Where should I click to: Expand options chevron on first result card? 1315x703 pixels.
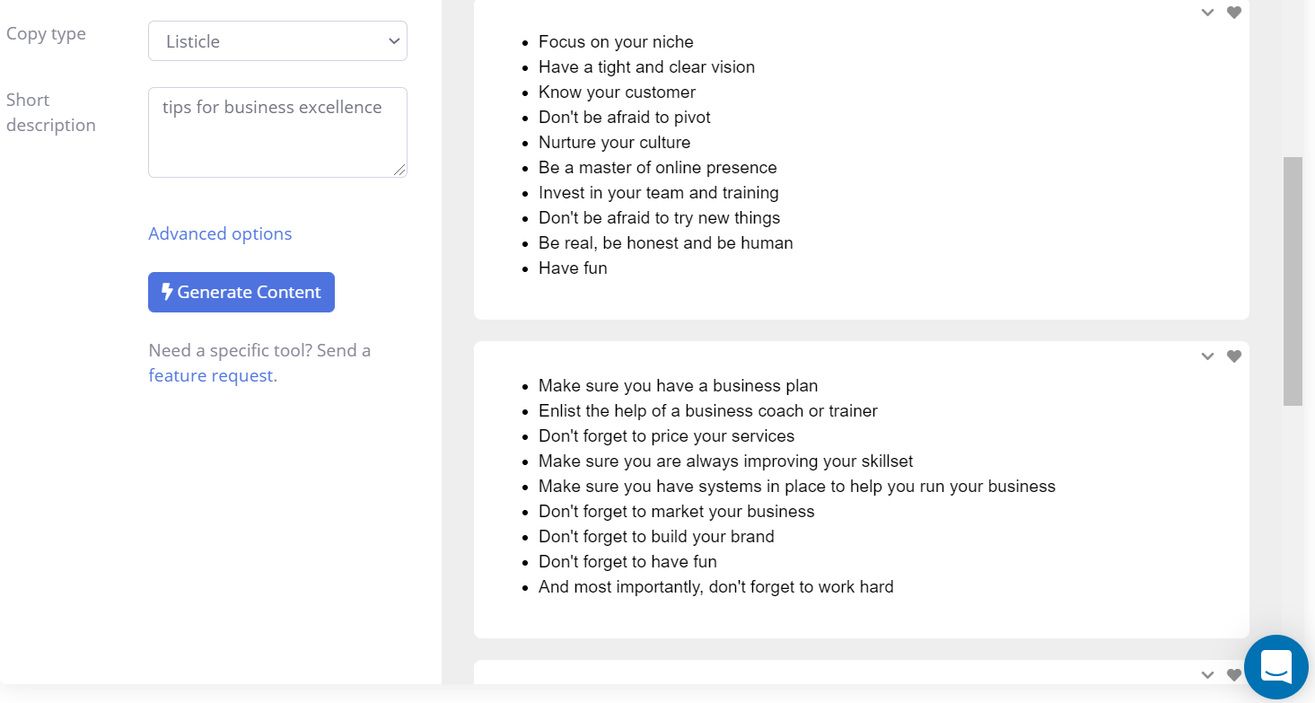[1208, 13]
